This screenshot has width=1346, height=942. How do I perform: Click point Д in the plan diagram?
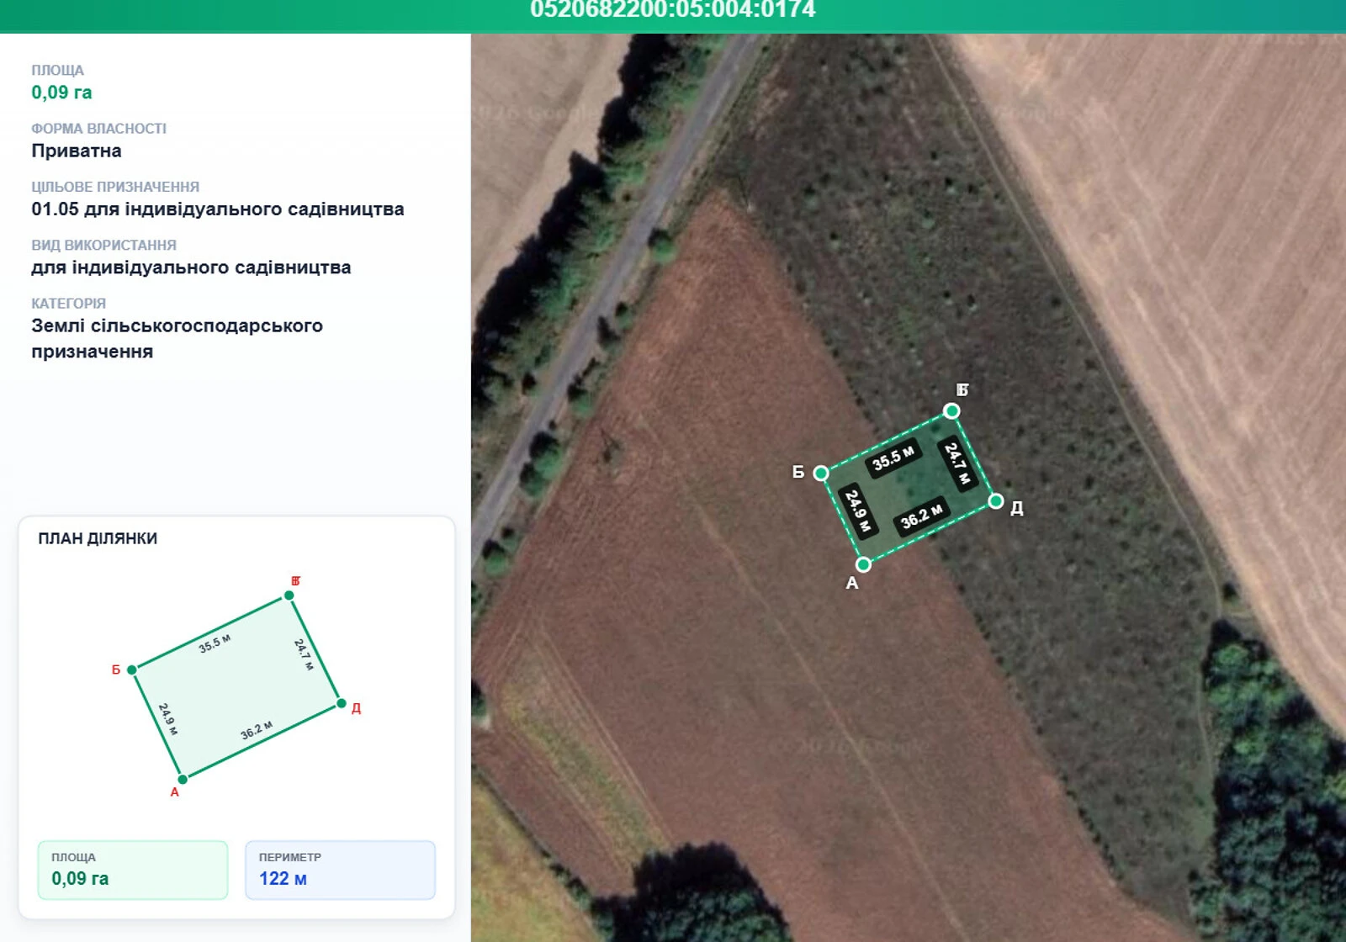[x=342, y=703]
